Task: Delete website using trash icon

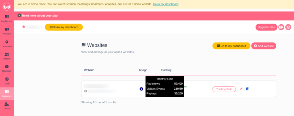Action: click(x=247, y=89)
